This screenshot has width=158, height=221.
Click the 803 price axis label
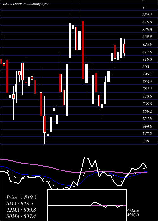coord(146,67)
